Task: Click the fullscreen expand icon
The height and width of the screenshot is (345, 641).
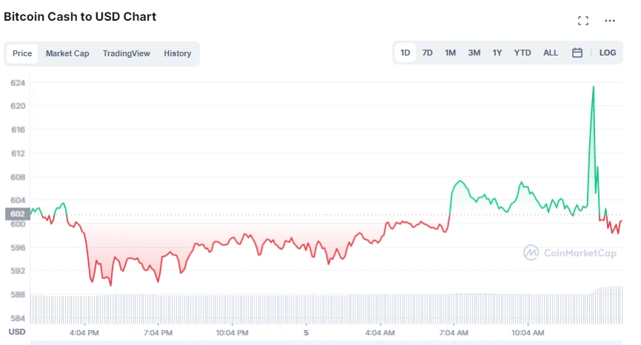Action: [x=583, y=21]
